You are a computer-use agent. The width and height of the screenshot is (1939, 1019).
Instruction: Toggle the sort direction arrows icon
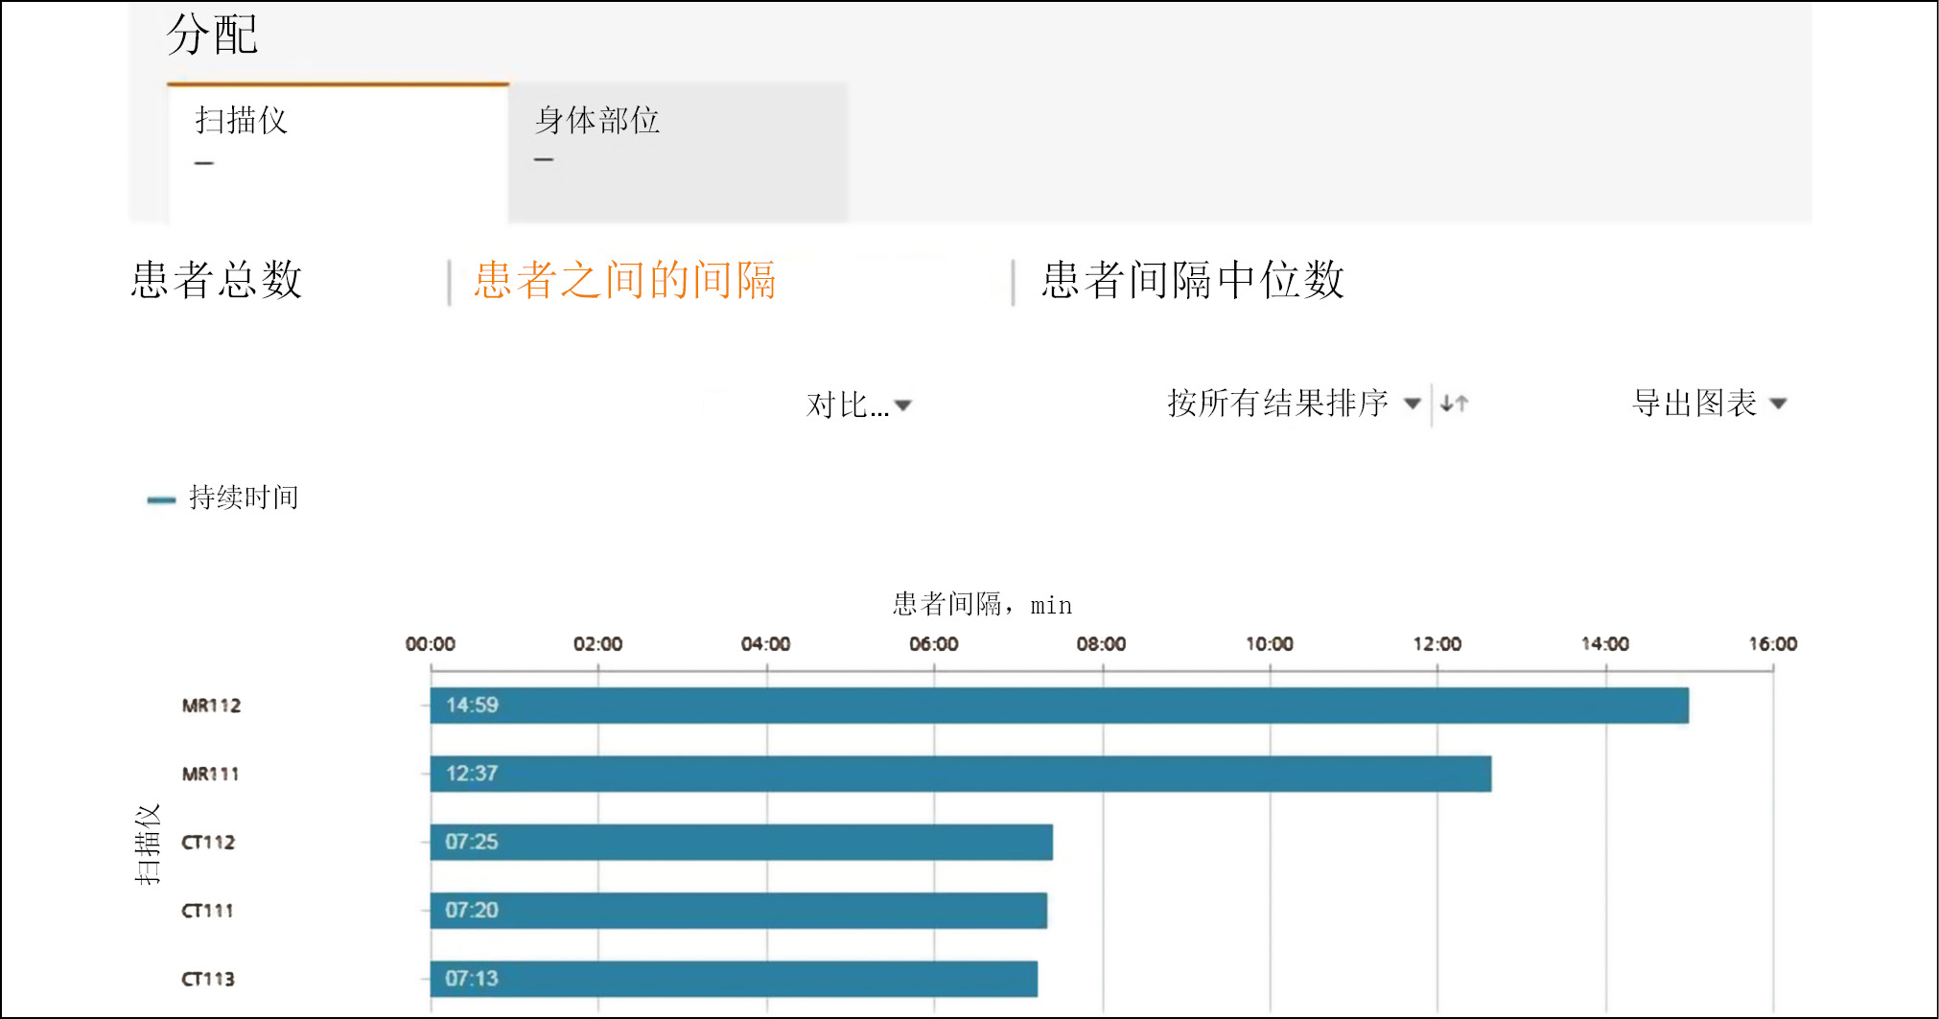1454,404
